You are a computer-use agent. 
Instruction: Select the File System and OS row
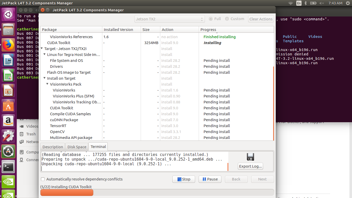[157, 61]
